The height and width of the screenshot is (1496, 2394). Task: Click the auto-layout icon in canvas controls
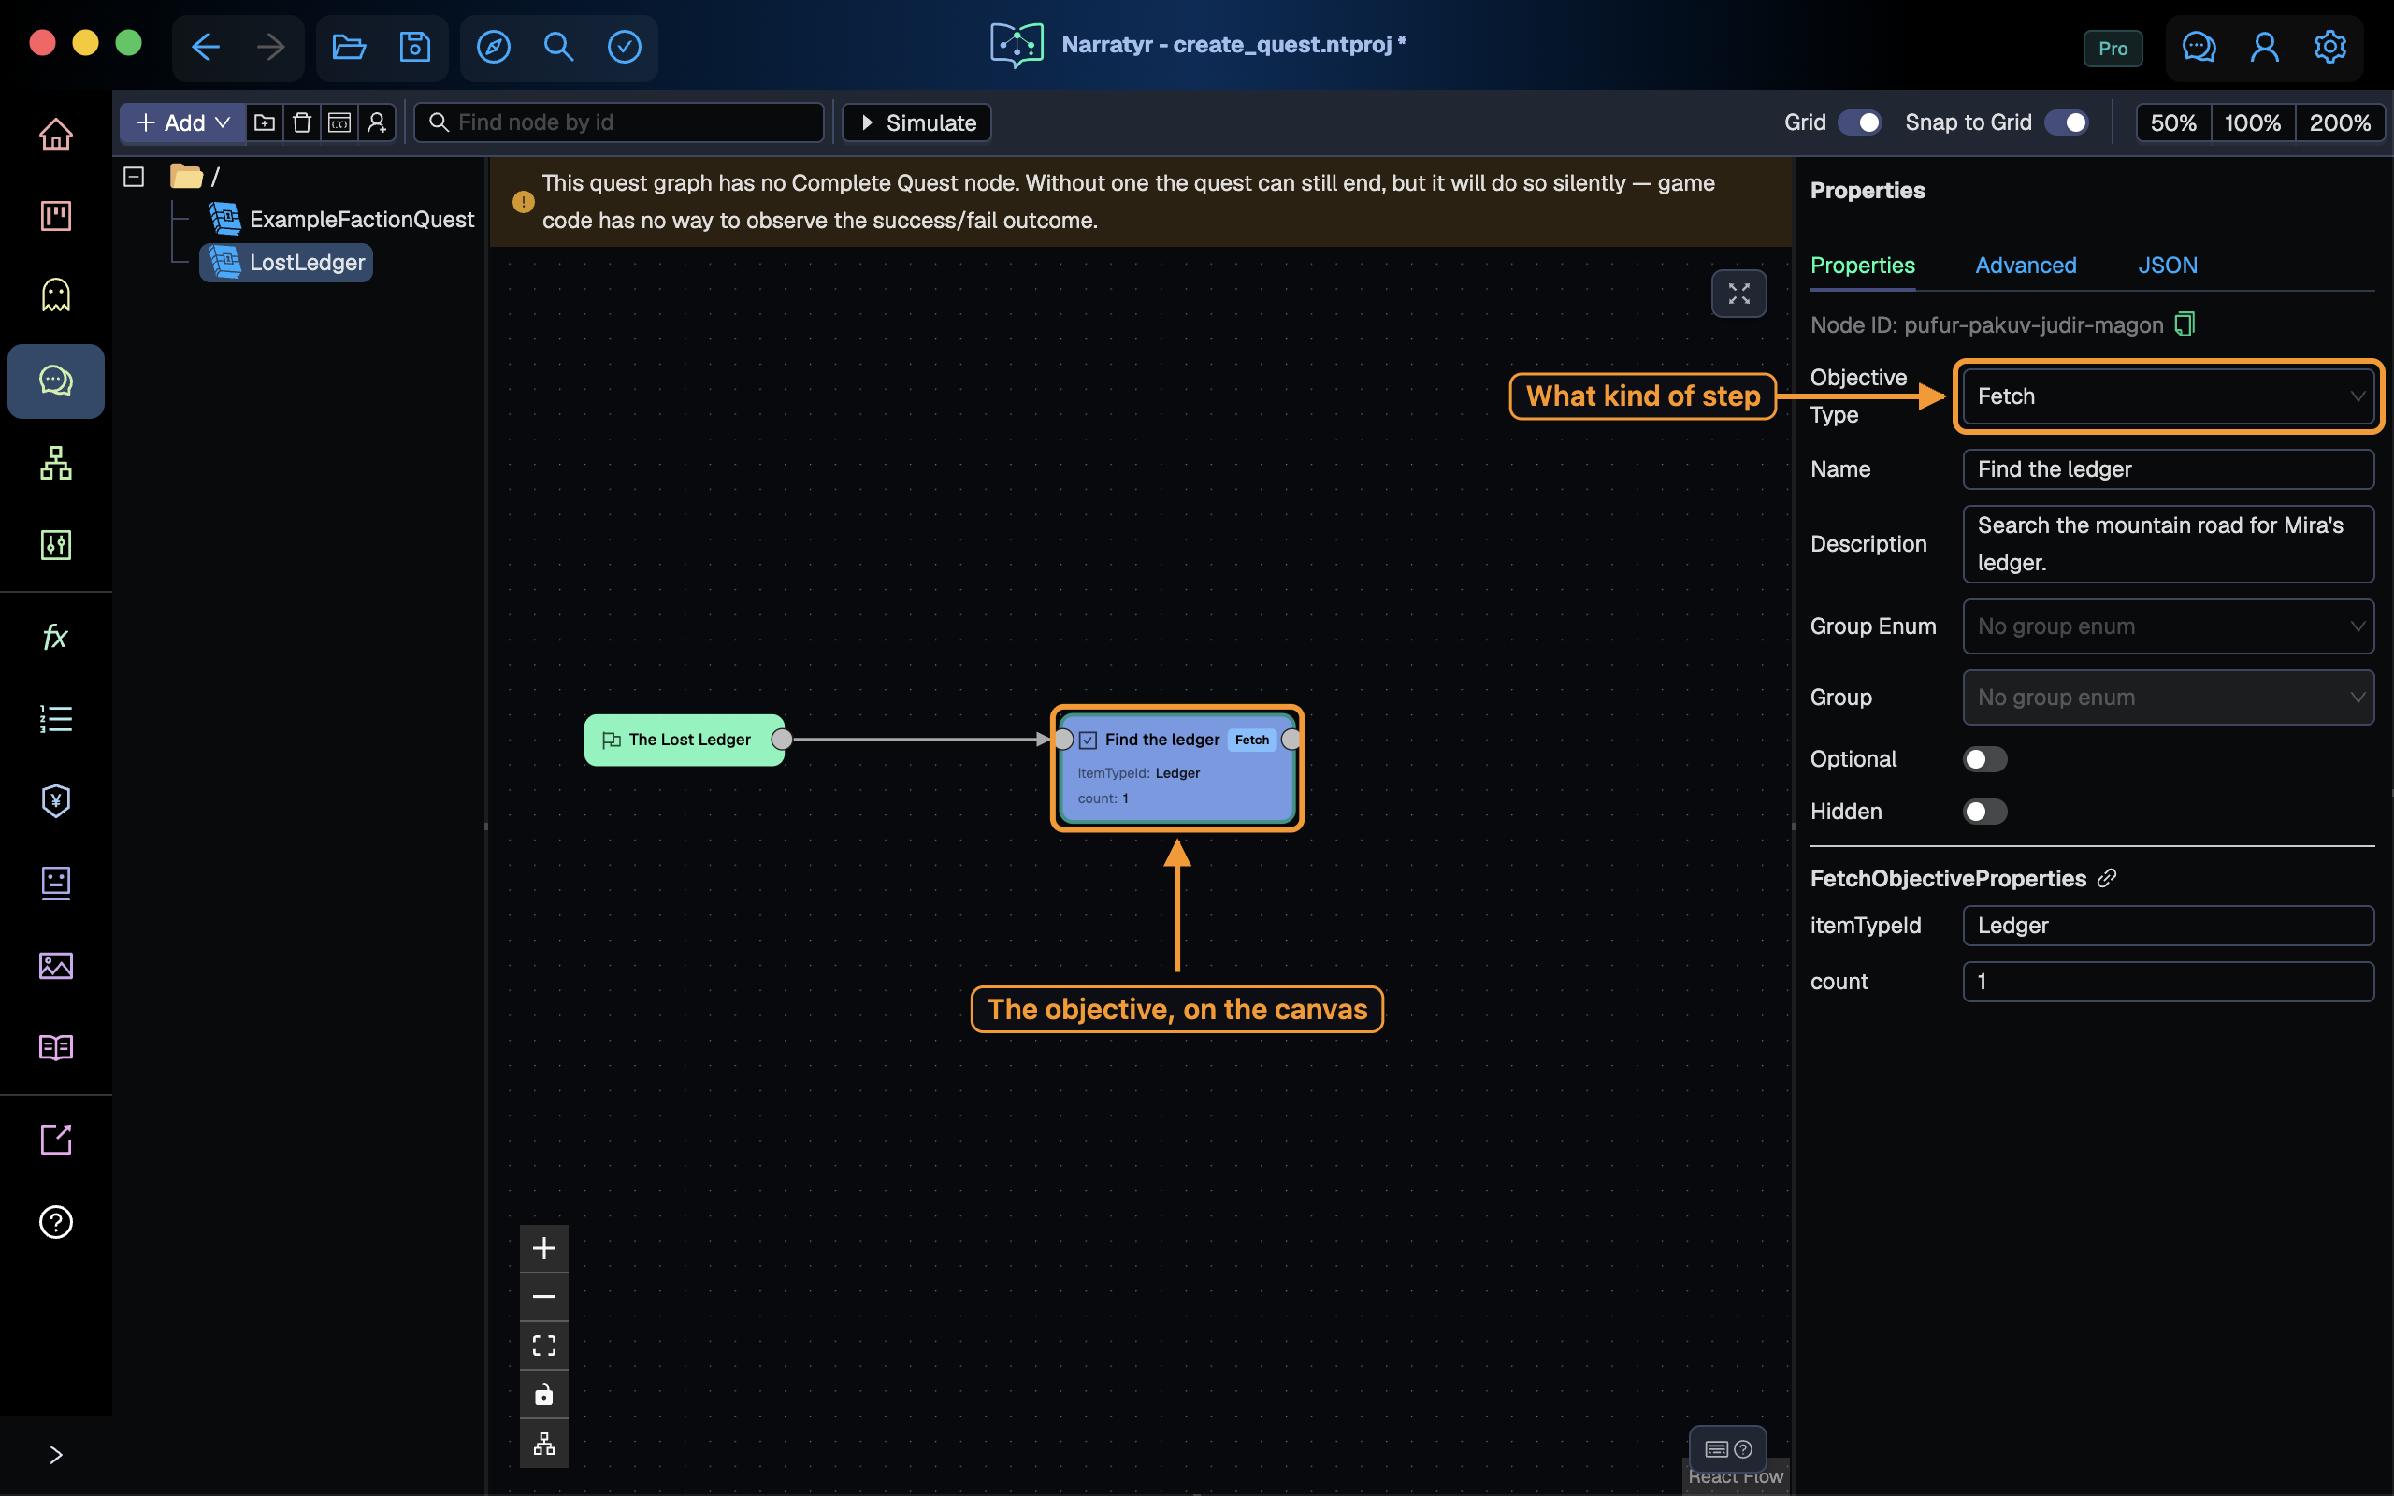click(544, 1444)
